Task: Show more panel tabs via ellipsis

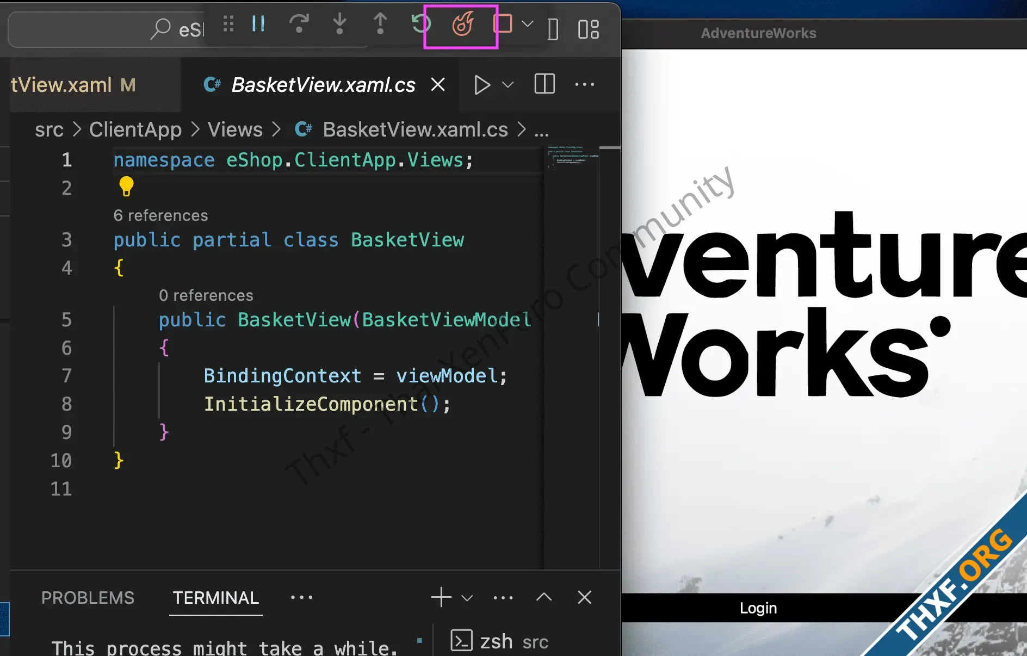Action: click(x=302, y=597)
